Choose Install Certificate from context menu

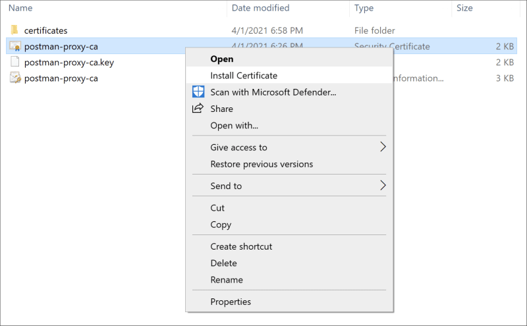tap(244, 76)
